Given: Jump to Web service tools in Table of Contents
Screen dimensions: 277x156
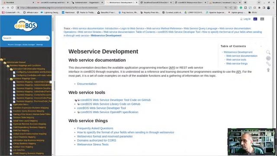Looking at the screenshot, I should pos(236,60).
